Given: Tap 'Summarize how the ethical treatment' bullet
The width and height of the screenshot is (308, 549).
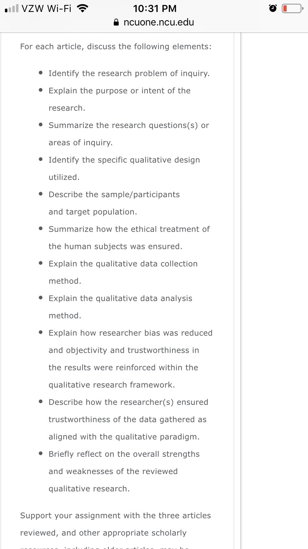Looking at the screenshot, I should 129,237.
